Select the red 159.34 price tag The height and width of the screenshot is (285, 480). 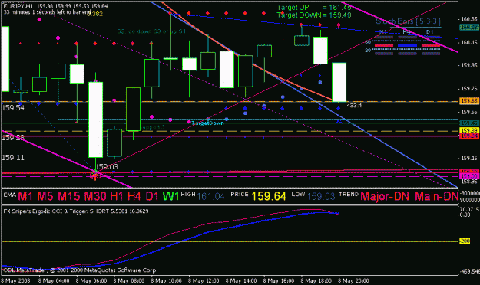(469, 136)
